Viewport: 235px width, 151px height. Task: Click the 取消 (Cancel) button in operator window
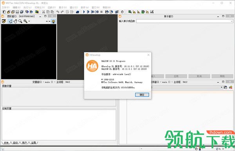tap(199, 76)
